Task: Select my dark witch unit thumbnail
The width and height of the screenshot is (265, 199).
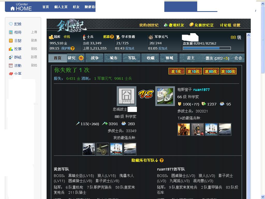Action: coord(89,149)
